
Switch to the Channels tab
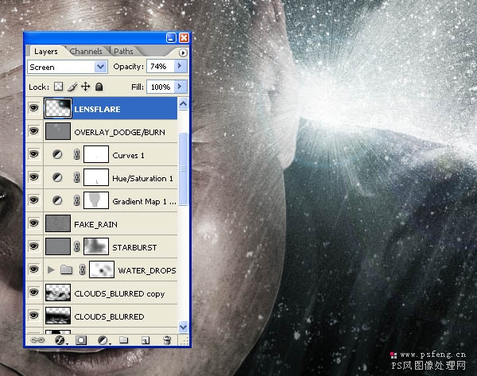[86, 52]
